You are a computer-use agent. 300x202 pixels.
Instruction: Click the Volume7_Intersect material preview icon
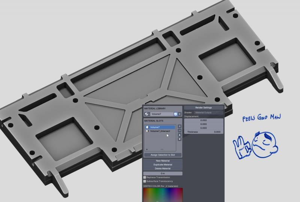point(147,131)
